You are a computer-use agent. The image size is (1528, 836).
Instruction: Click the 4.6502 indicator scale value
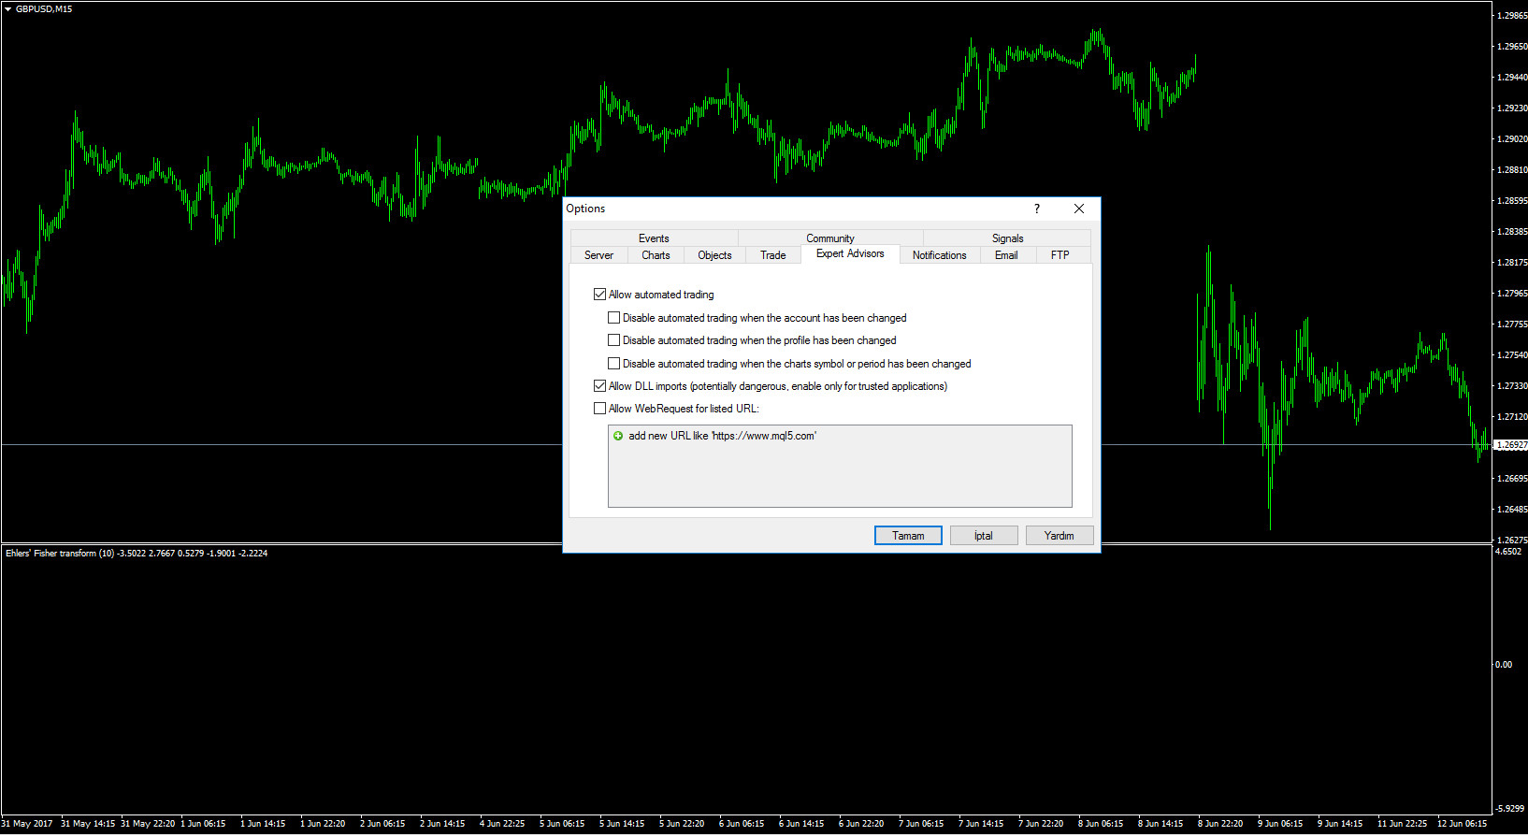1508,552
